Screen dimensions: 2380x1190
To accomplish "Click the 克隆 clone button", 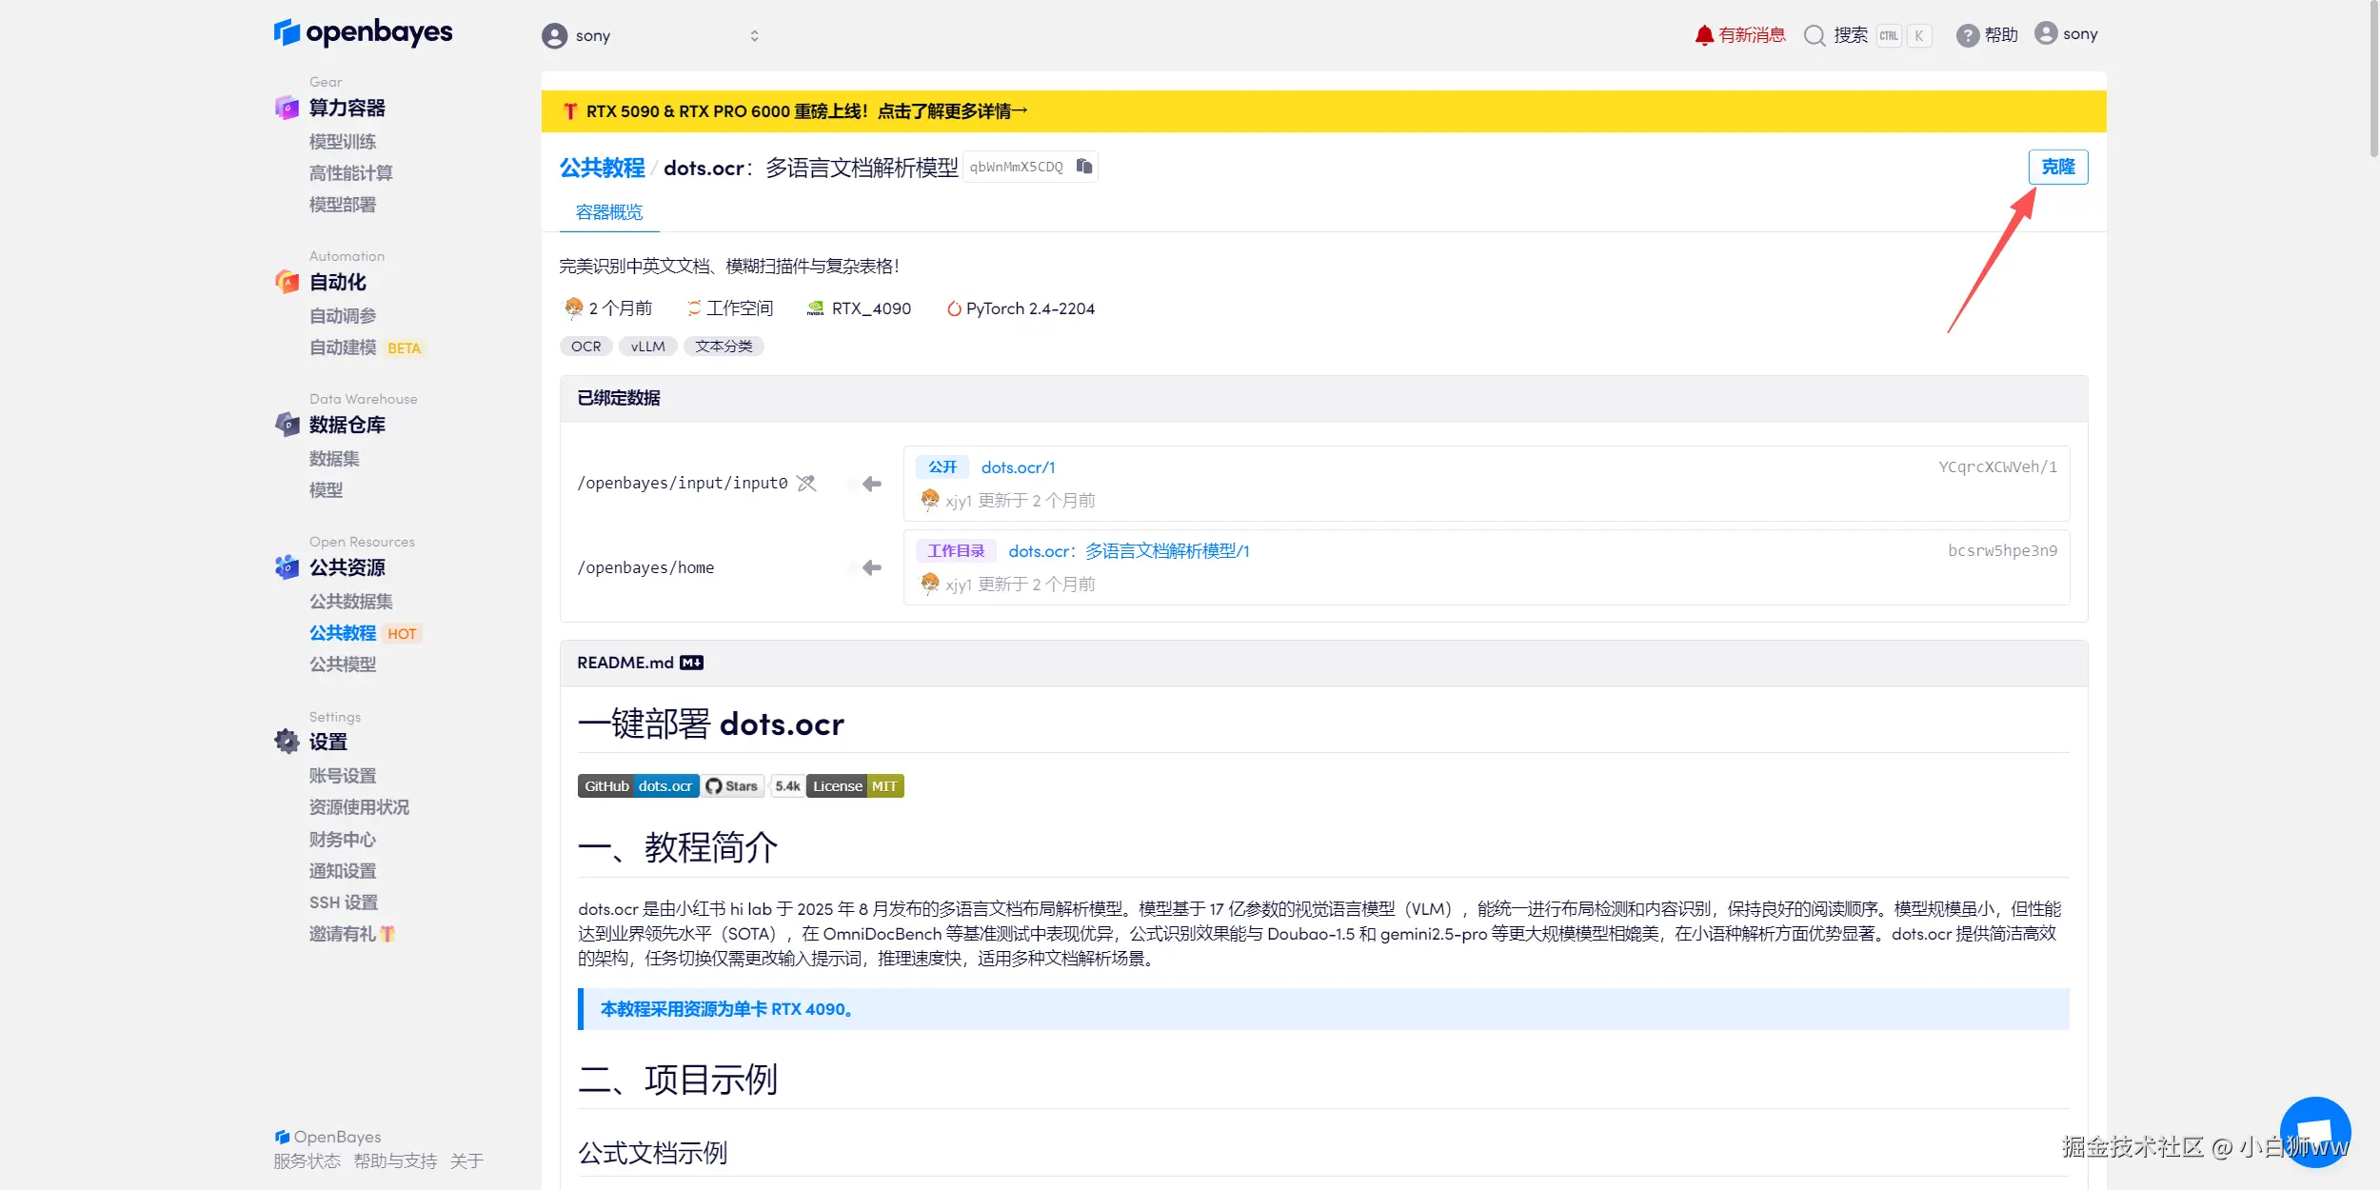I will [2057, 167].
